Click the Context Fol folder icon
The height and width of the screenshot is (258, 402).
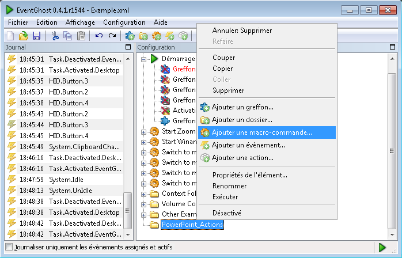coord(154,193)
